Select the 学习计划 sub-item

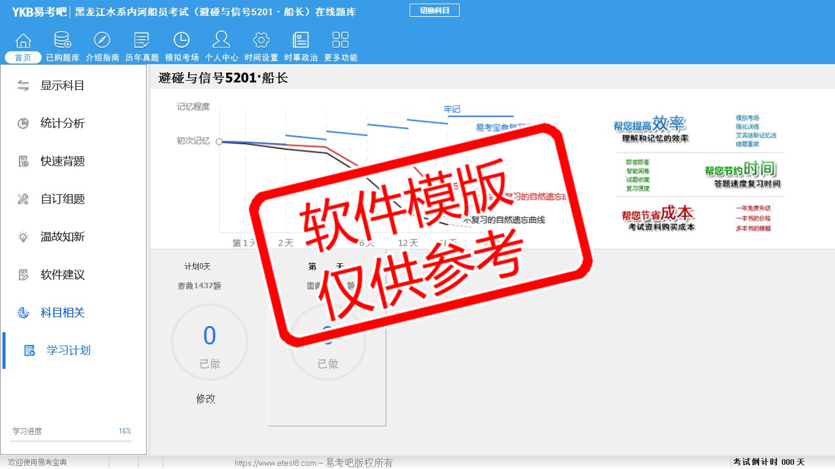point(68,351)
